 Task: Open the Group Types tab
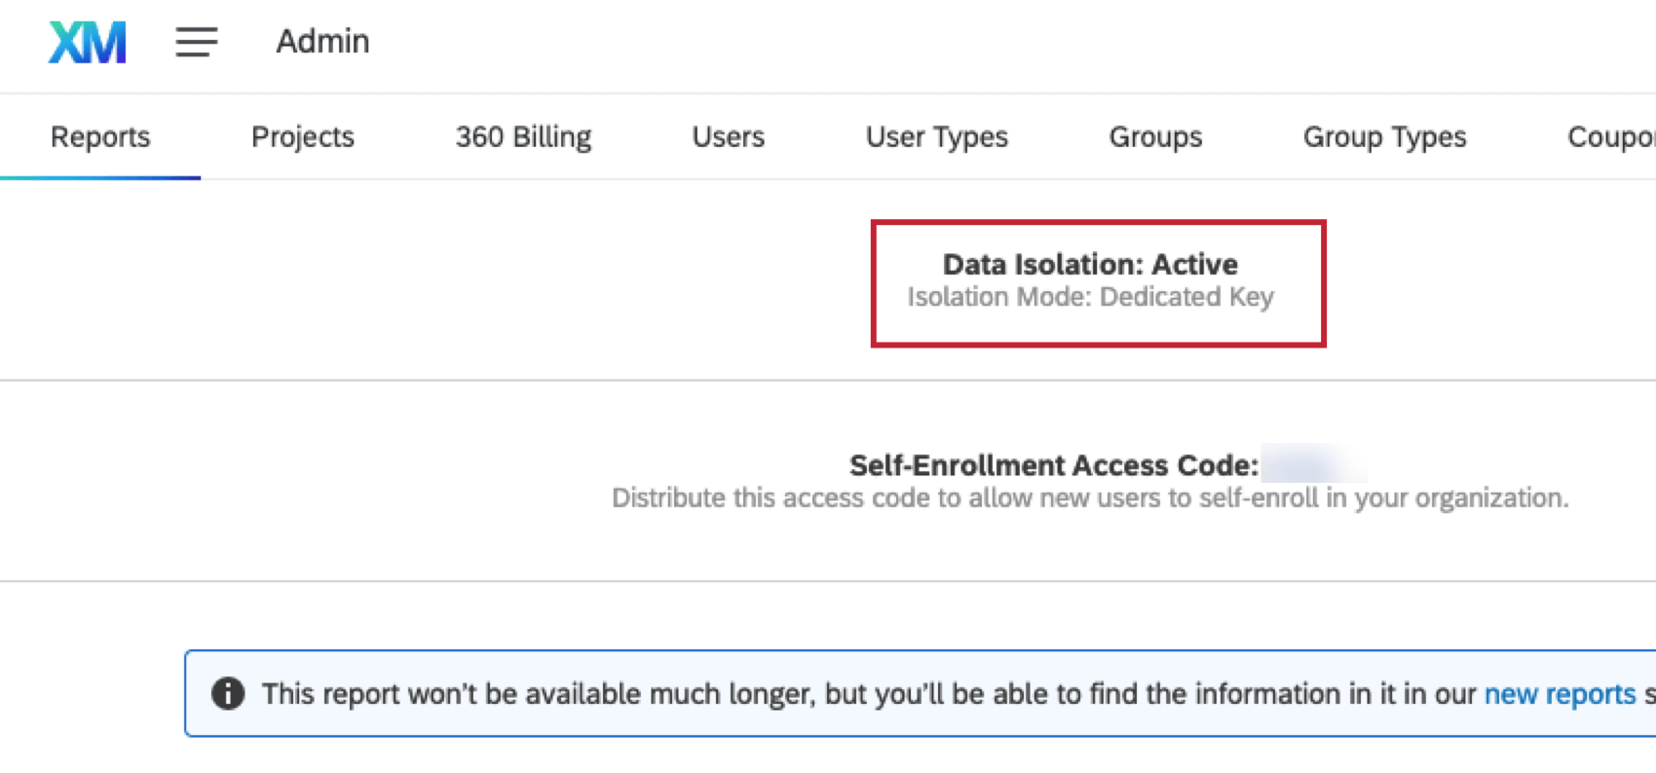click(1384, 137)
